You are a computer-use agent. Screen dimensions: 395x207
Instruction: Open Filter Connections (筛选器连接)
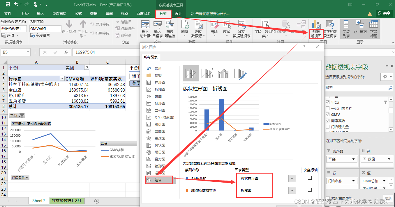[x=170, y=29]
